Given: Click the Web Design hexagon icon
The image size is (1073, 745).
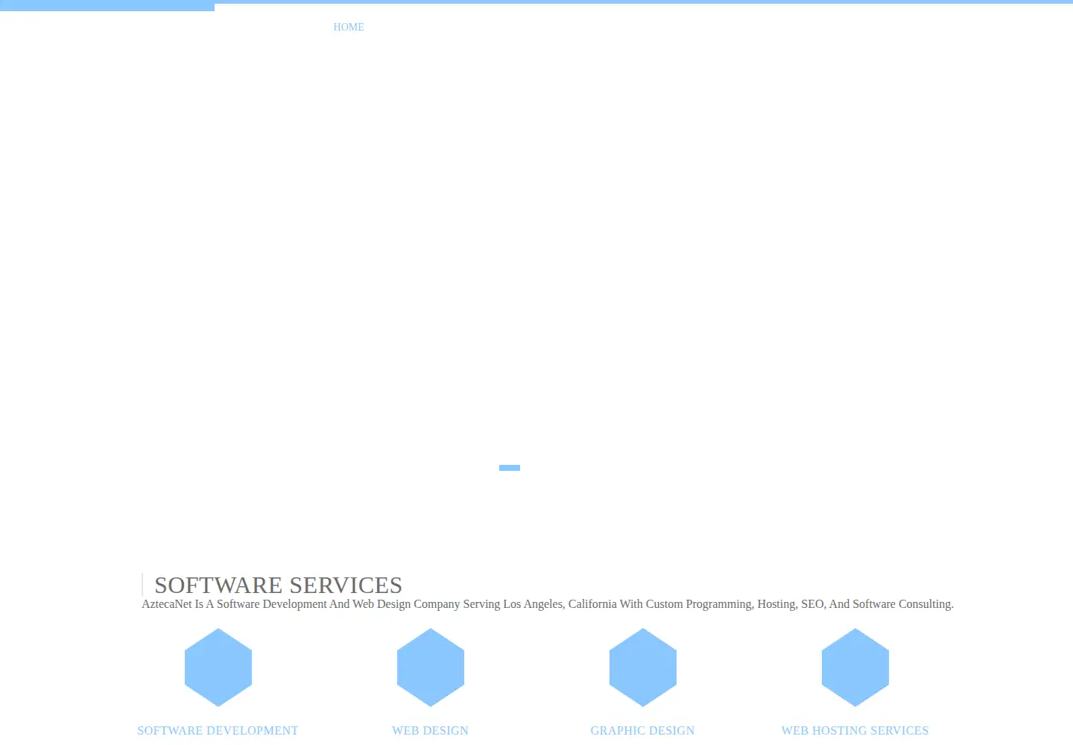Looking at the screenshot, I should tap(431, 668).
